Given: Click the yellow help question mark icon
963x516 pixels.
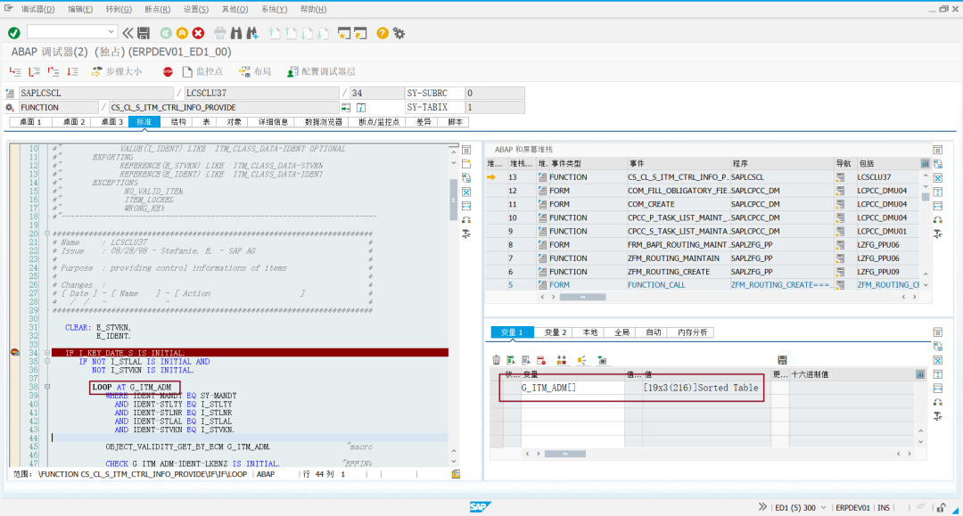Looking at the screenshot, I should pos(382,33).
